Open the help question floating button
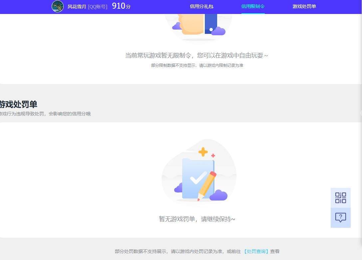 tap(341, 217)
